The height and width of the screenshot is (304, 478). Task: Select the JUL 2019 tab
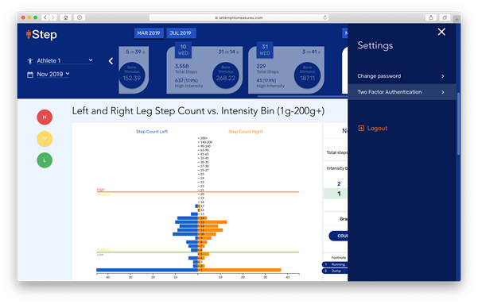[181, 33]
